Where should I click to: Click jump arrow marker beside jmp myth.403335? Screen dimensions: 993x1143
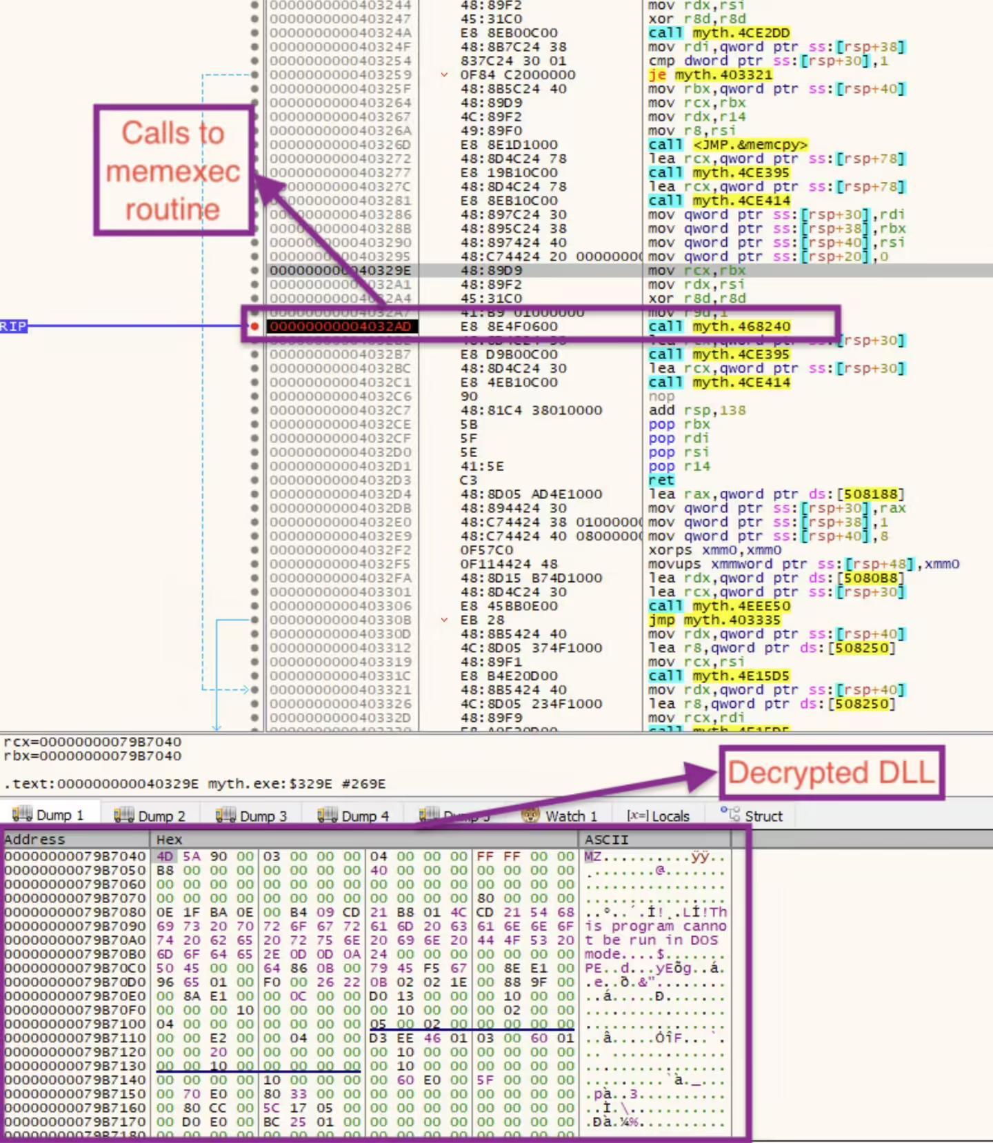pos(444,620)
